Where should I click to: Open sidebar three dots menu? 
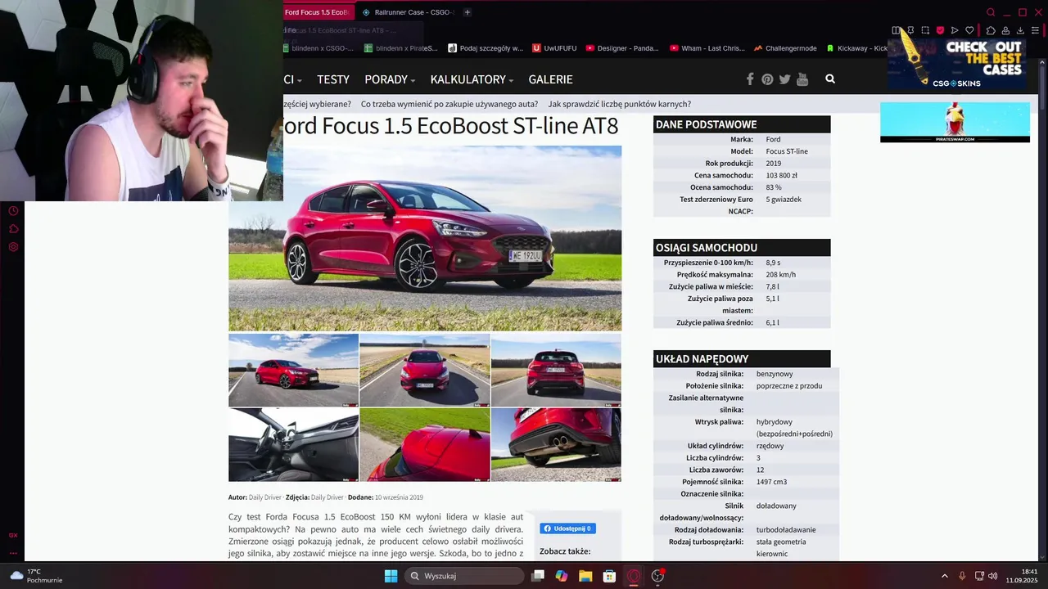tap(13, 553)
